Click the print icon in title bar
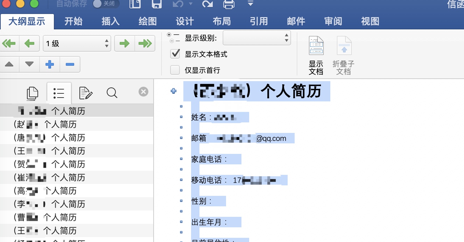Viewport: 464px width, 242px height. coord(229,4)
